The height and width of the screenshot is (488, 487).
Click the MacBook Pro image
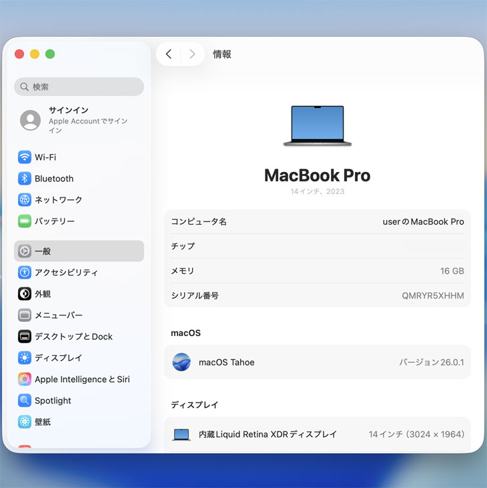[318, 125]
